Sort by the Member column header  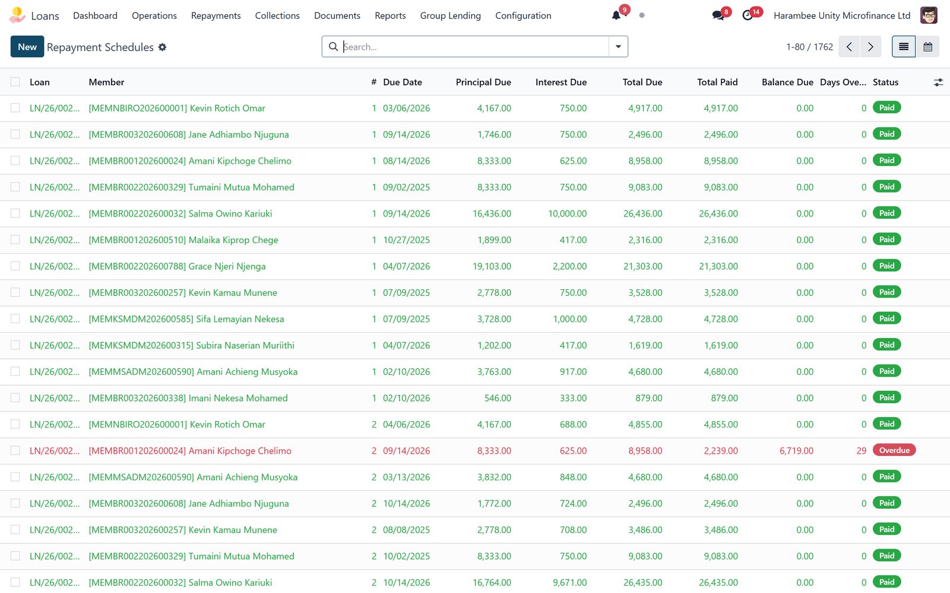click(x=106, y=82)
